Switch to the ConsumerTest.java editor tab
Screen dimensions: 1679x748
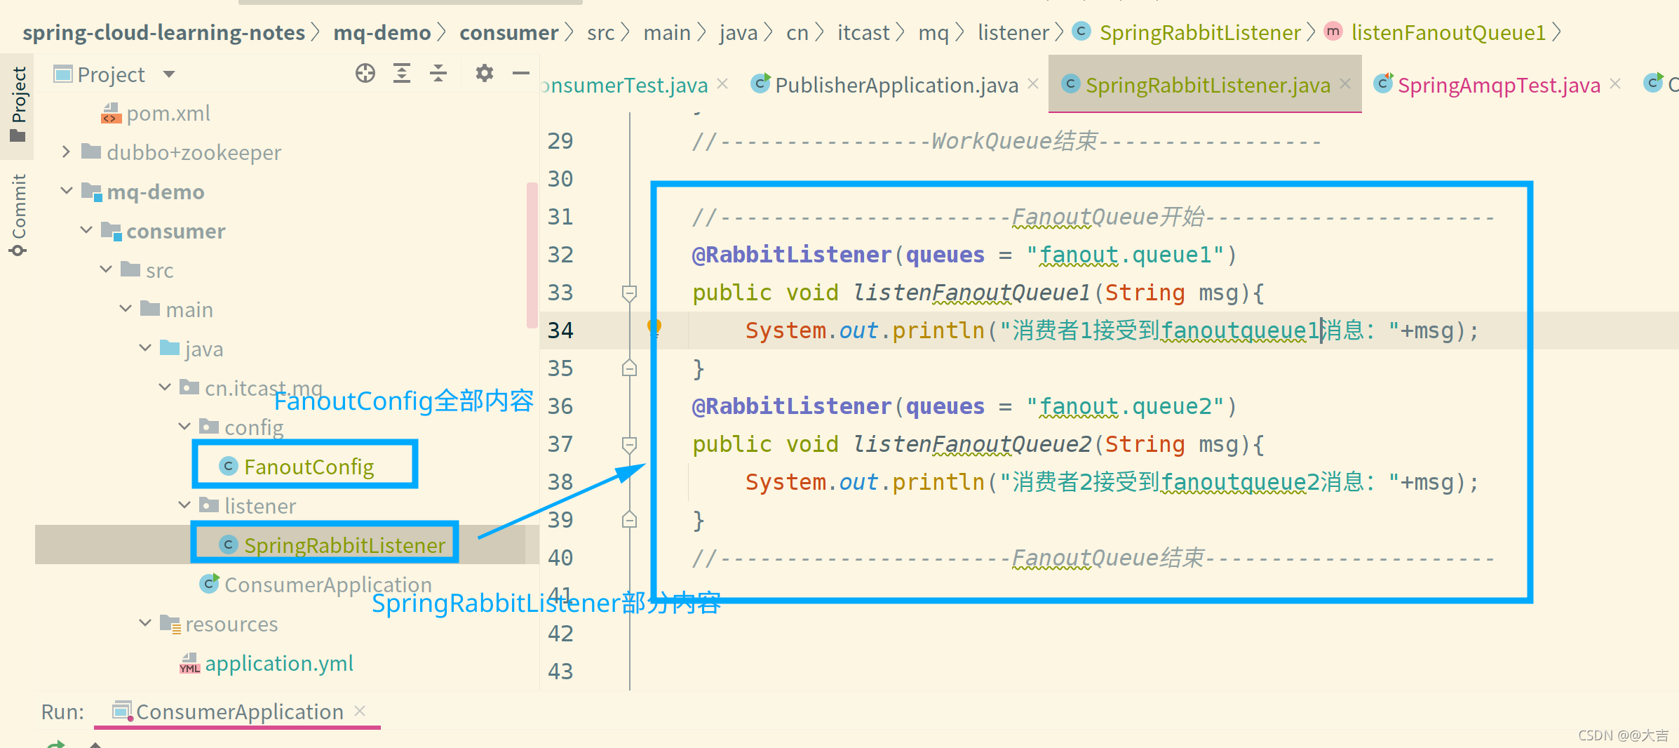(626, 85)
